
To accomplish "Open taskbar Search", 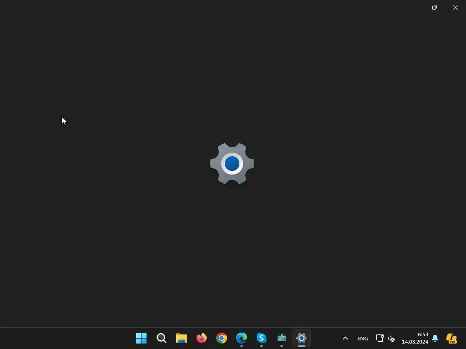I will click(162, 338).
